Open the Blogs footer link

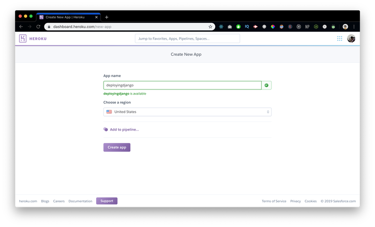point(45,201)
